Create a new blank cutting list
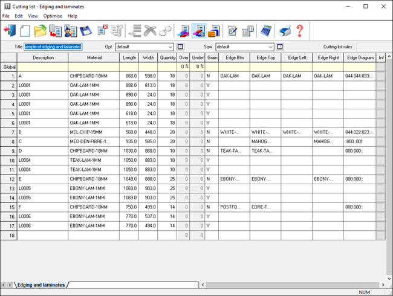The height and width of the screenshot is (296, 393). (25, 31)
